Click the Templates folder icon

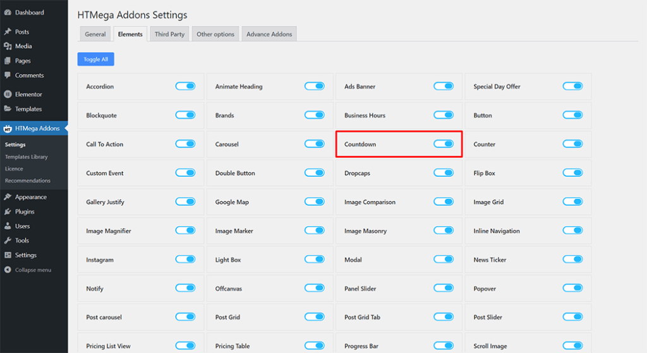[8, 109]
